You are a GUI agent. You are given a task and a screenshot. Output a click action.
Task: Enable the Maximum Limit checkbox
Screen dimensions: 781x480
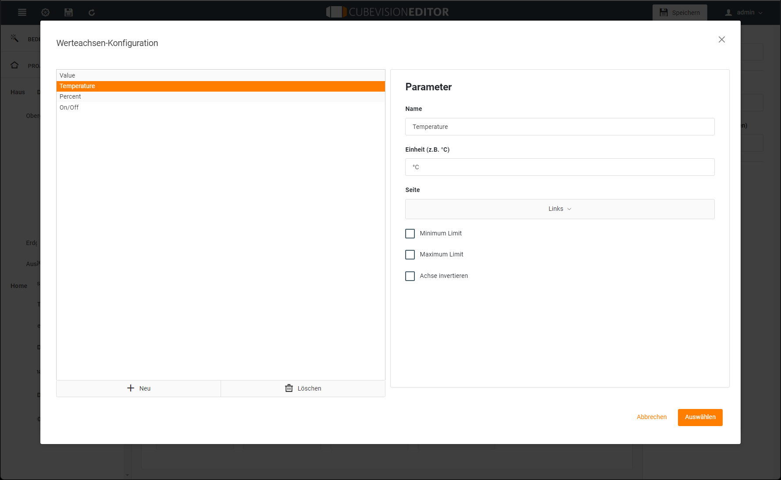tap(410, 255)
